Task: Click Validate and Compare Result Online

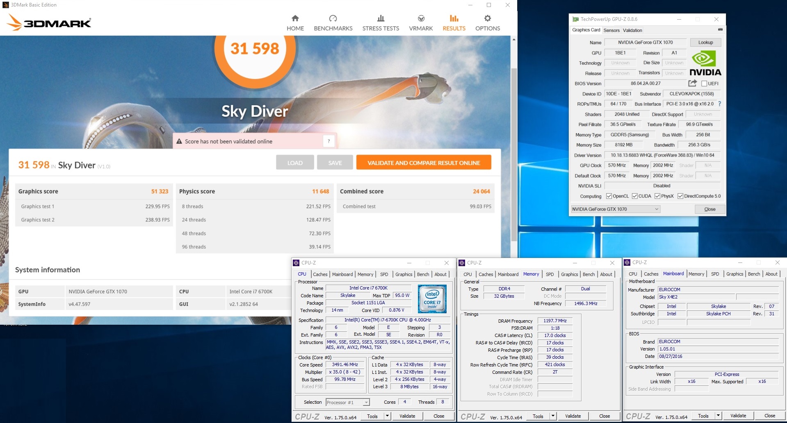Action: click(x=423, y=163)
